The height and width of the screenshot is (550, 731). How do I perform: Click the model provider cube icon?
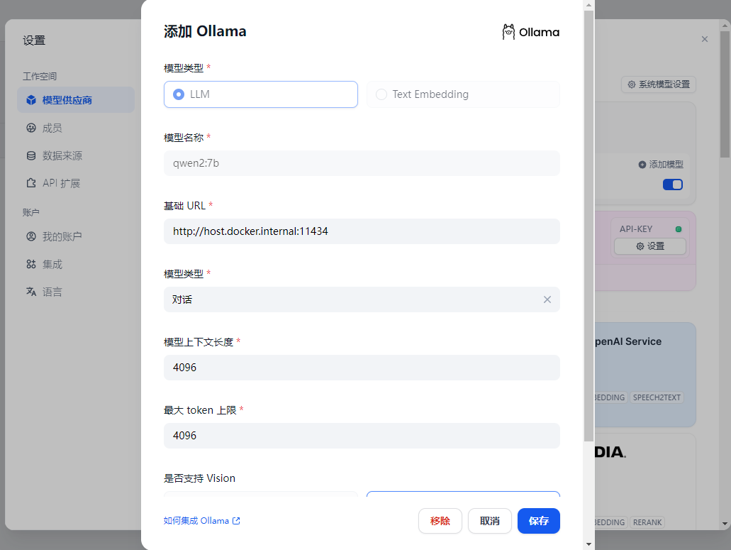31,100
